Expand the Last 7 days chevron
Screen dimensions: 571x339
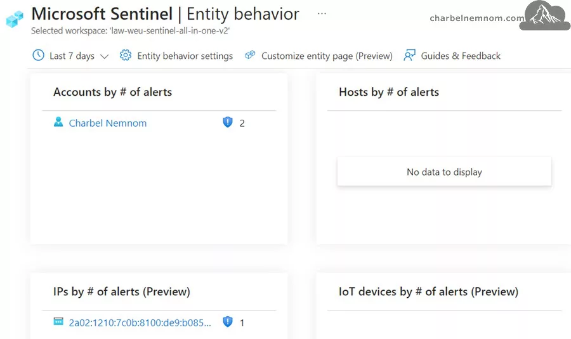pos(105,56)
